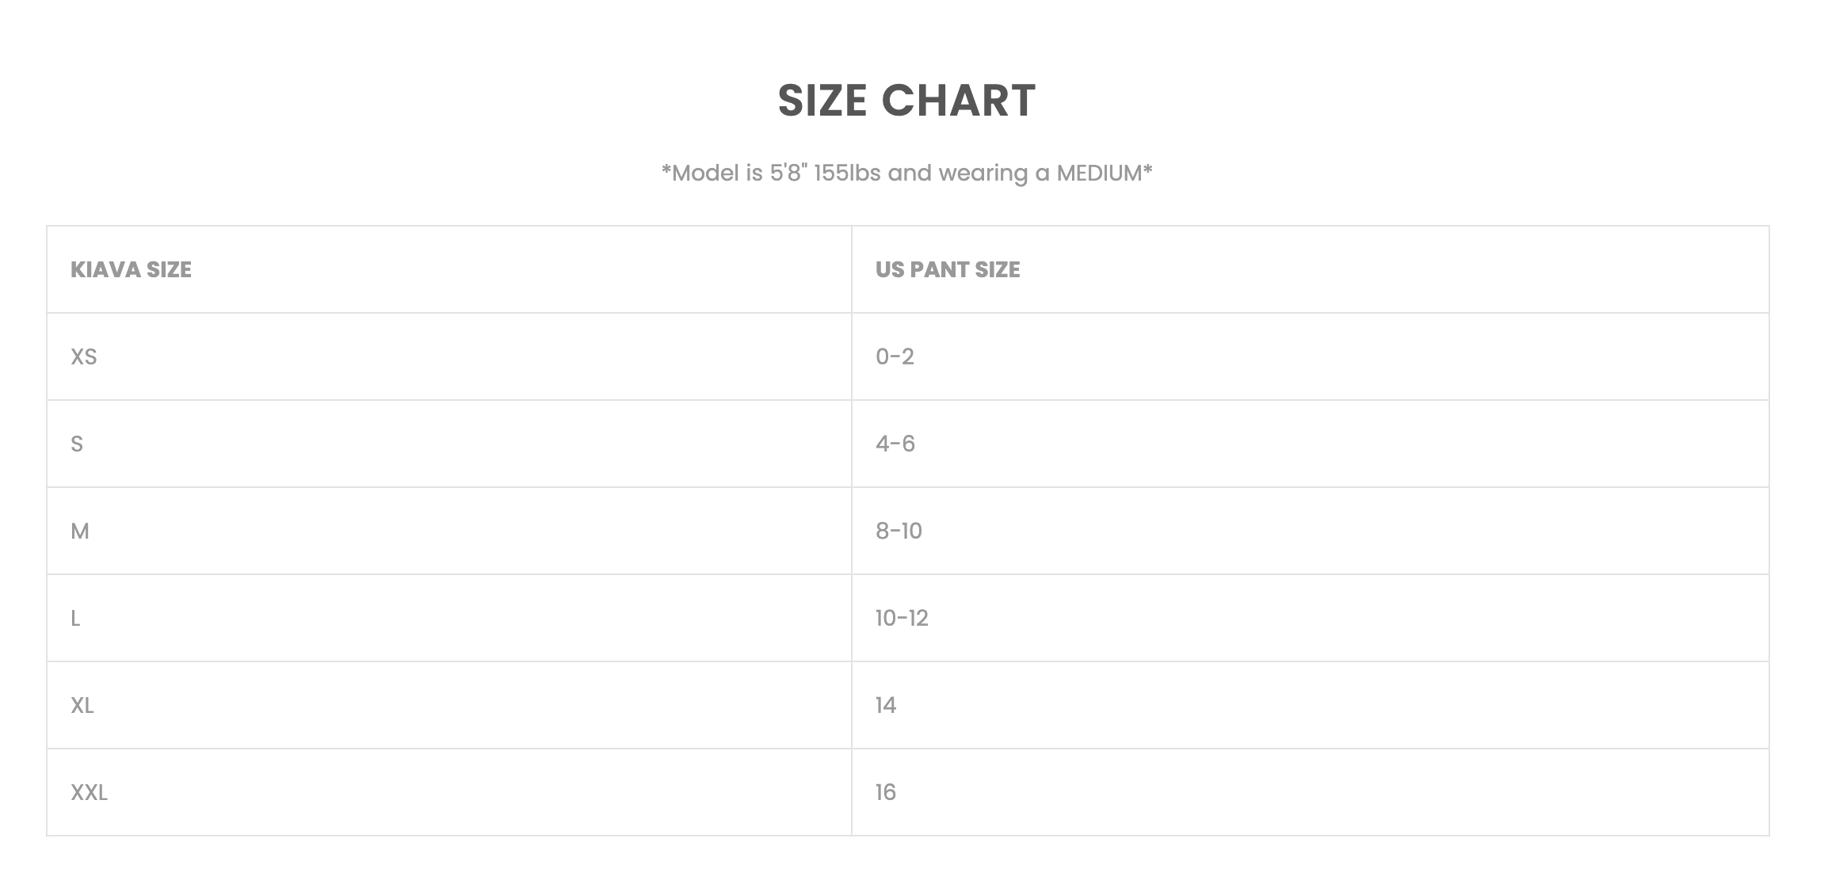Select the XXL size cell
Image resolution: width=1824 pixels, height=884 pixels.
(89, 792)
